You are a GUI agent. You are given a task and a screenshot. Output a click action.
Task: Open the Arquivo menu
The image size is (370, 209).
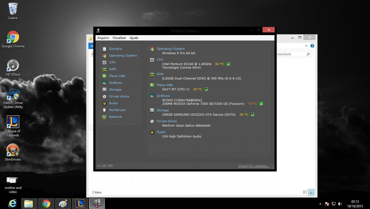103,38
